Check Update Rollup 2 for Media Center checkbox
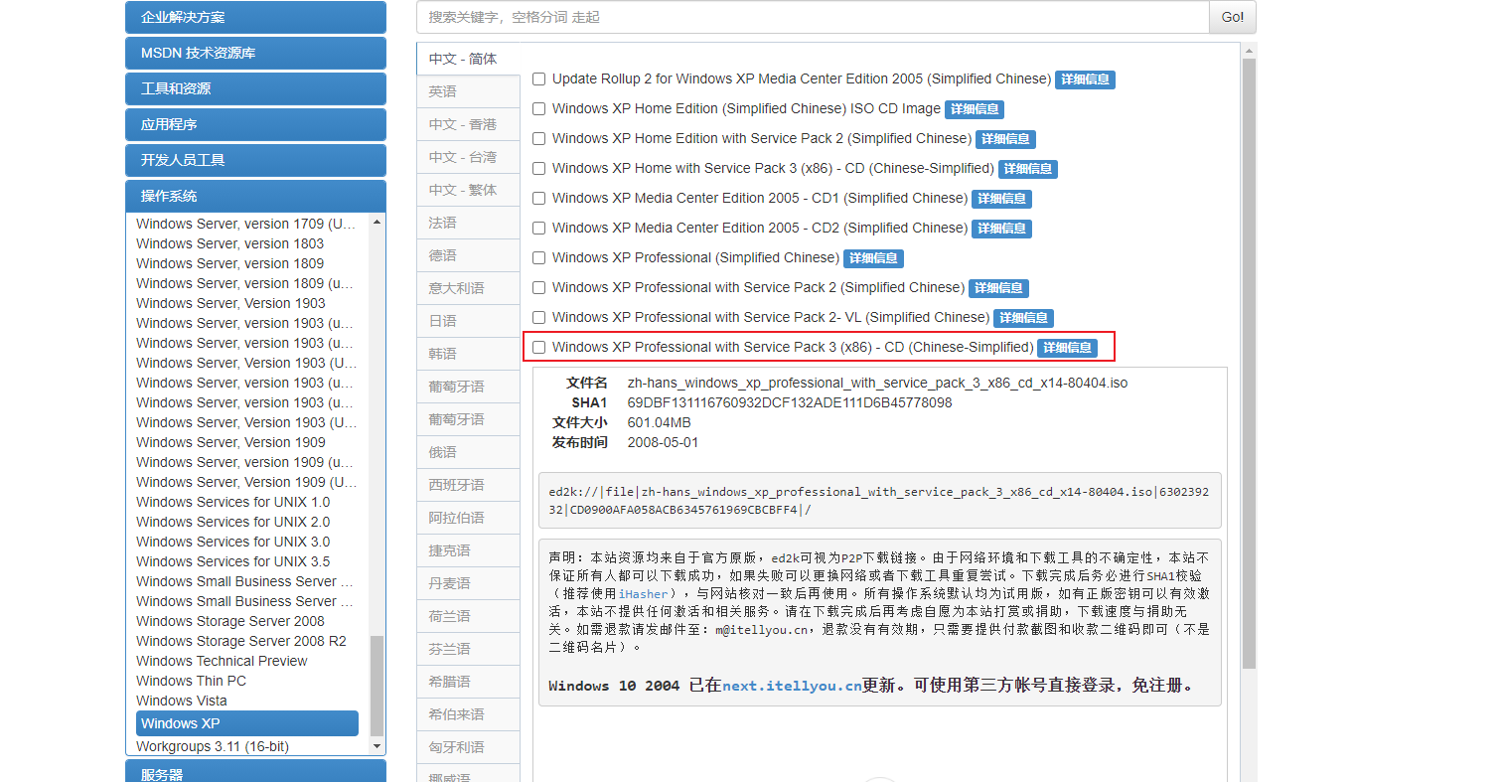This screenshot has height=782, width=1503. coord(539,79)
